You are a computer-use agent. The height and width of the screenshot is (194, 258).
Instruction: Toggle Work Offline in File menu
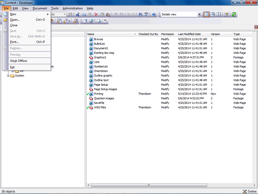coord(29,61)
